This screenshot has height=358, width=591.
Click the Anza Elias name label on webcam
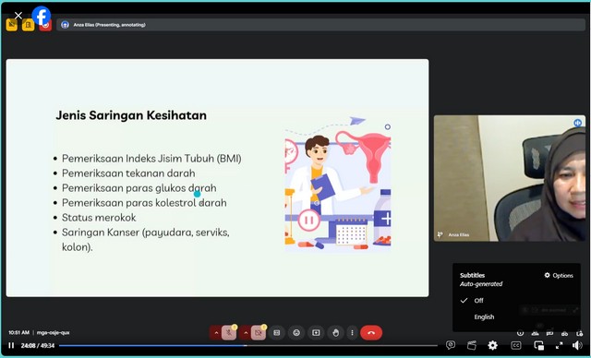point(459,235)
